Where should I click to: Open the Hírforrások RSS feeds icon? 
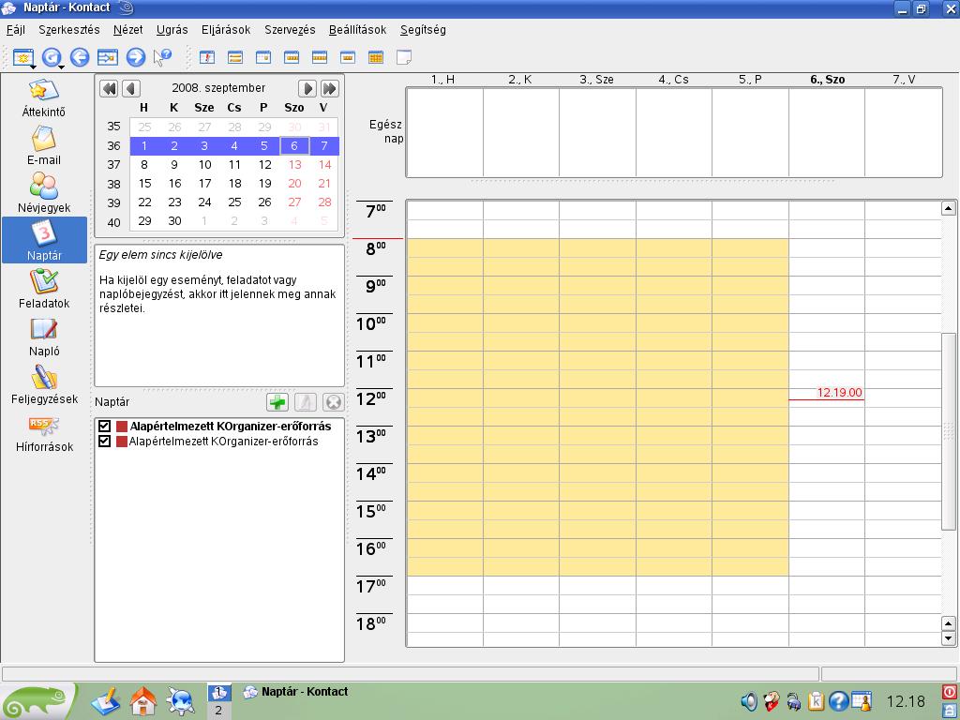tap(43, 432)
